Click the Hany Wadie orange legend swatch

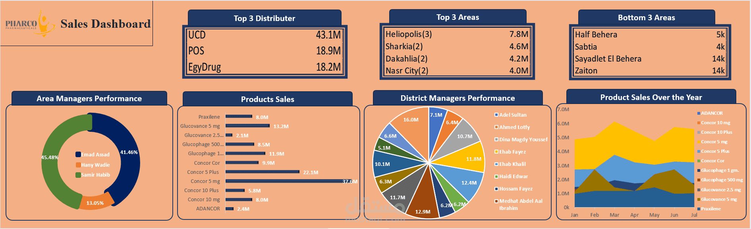(78, 165)
